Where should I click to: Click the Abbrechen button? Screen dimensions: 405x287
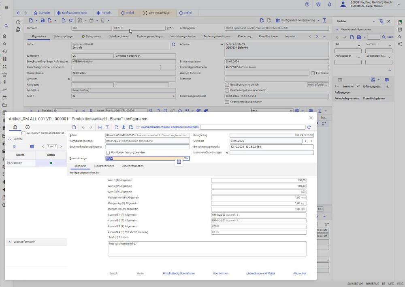(299, 273)
